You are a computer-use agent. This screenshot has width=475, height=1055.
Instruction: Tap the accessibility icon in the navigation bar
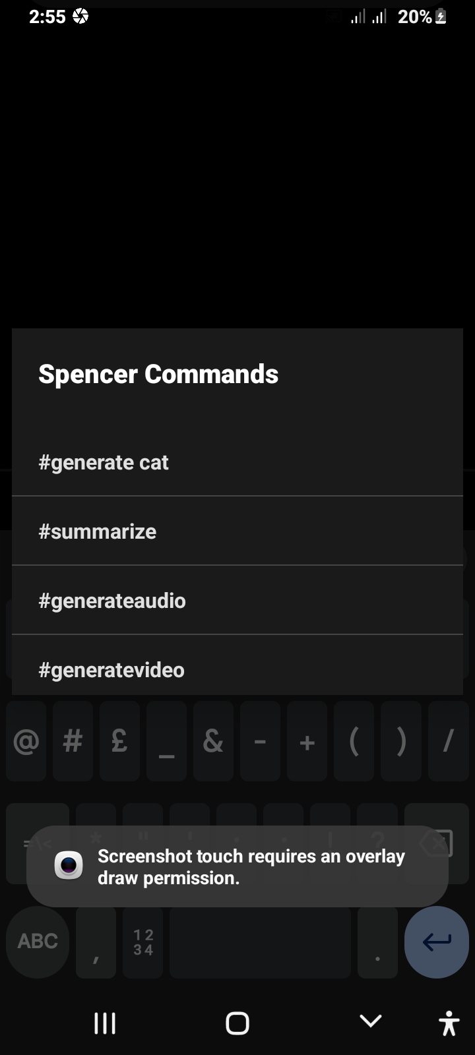448,1023
